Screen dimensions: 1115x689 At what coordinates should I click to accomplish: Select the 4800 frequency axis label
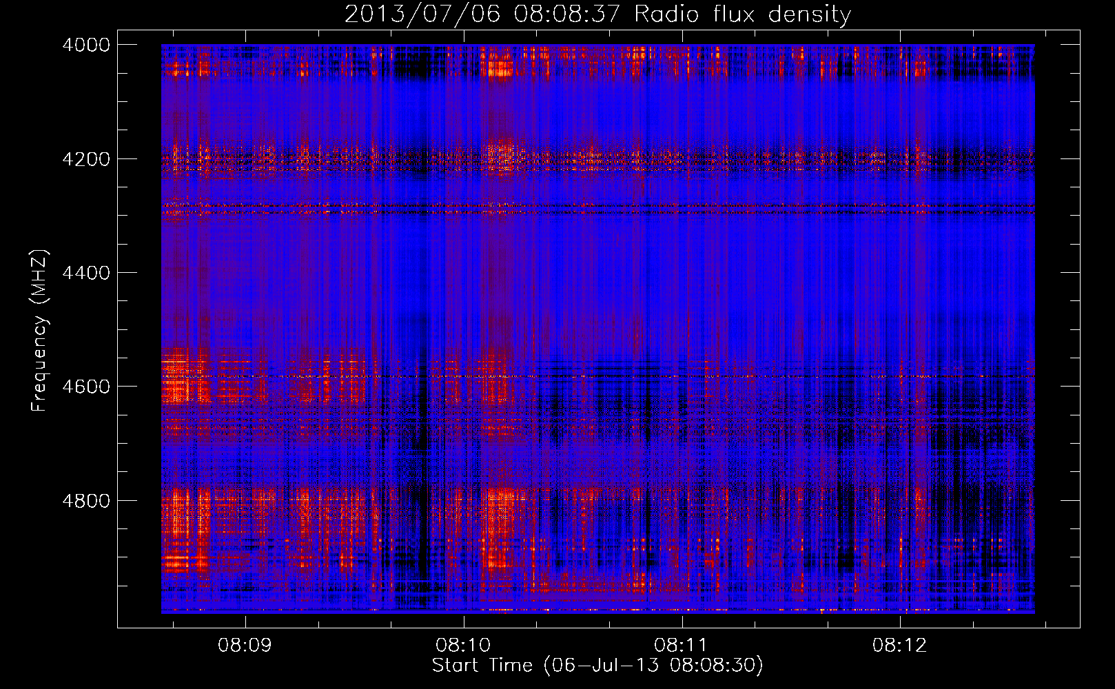(x=86, y=501)
